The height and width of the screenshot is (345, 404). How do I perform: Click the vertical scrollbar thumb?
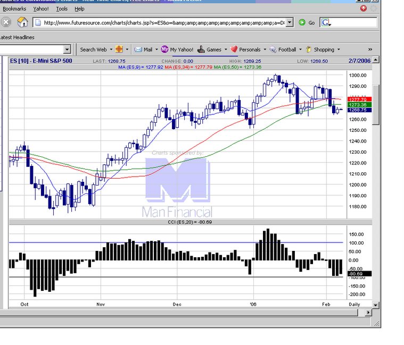[376, 105]
